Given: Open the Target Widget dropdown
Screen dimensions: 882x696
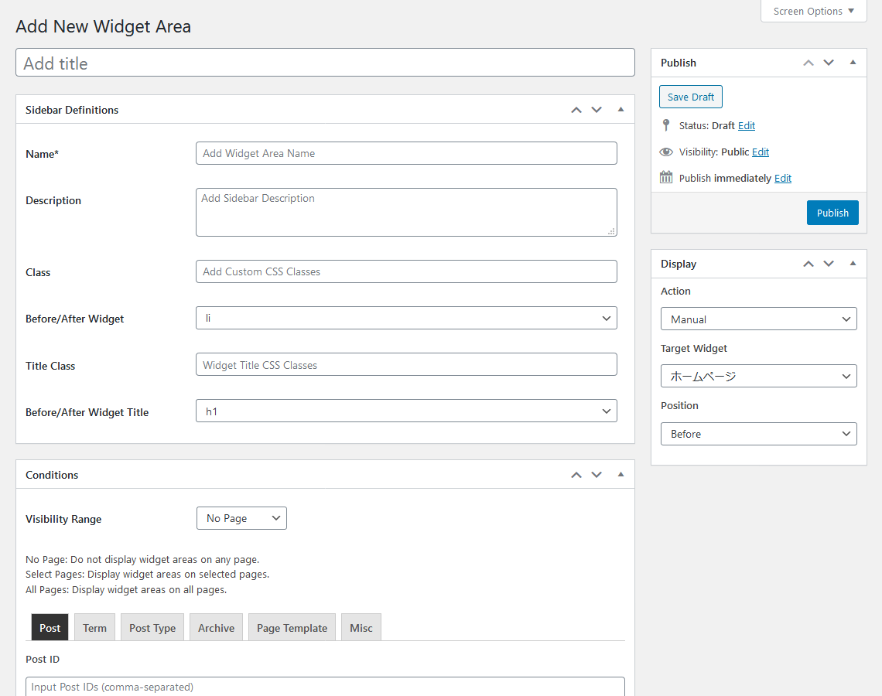Looking at the screenshot, I should (758, 376).
